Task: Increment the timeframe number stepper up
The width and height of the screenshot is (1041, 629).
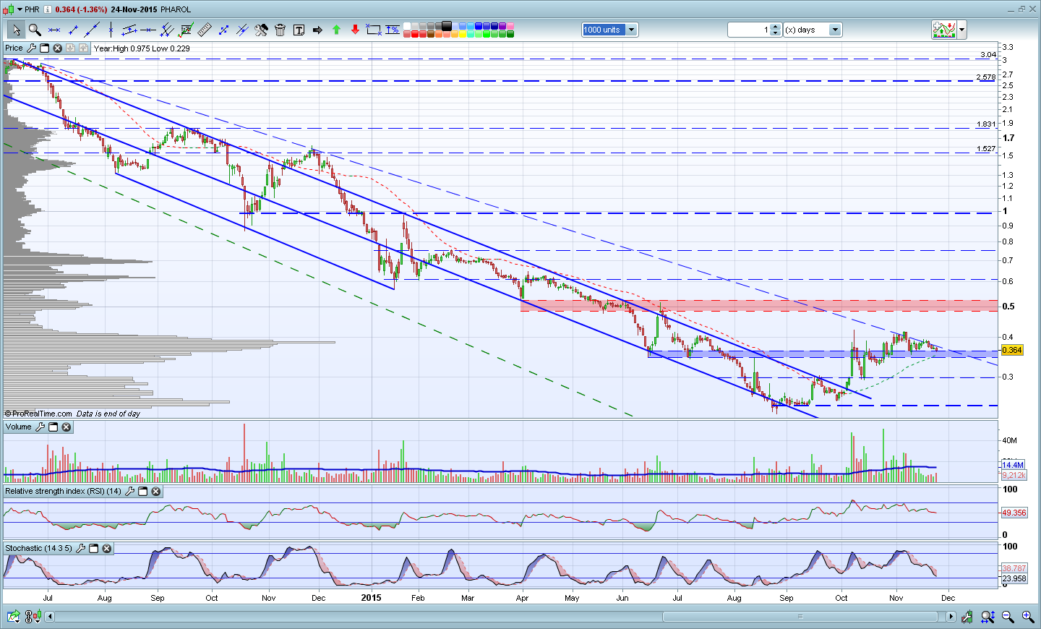Action: pyautogui.click(x=776, y=27)
